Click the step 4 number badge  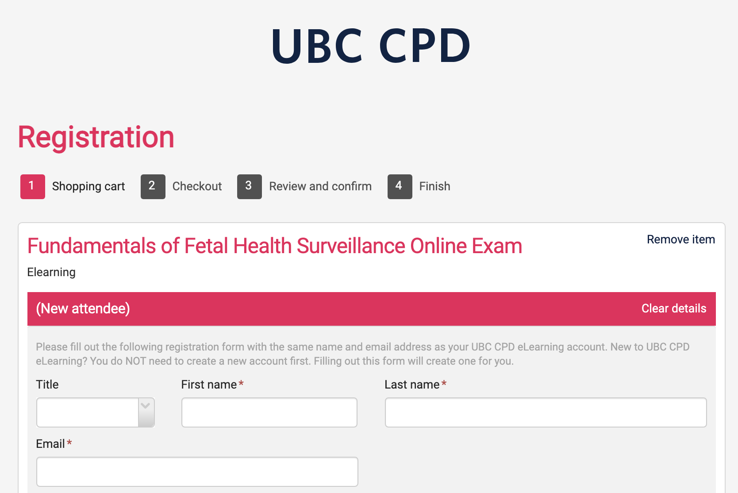point(400,186)
